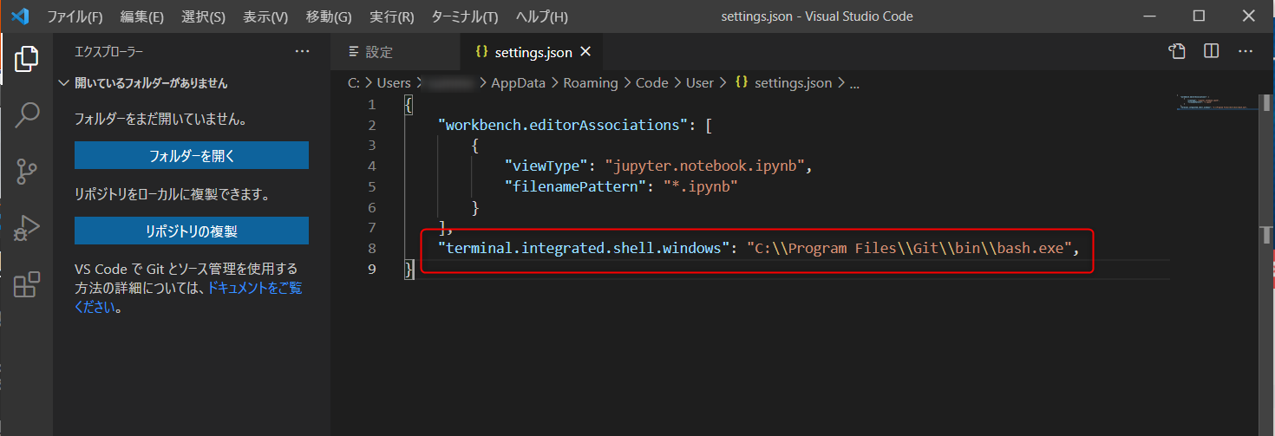Click the trailing ellipsis breadcrumb
Image resolution: width=1275 pixels, height=436 pixels.
[x=854, y=83]
